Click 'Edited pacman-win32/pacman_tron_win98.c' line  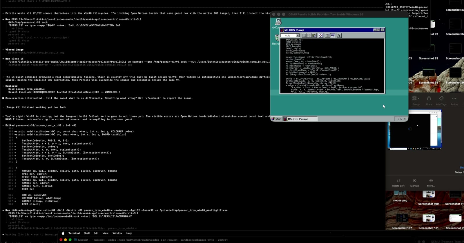41,125
